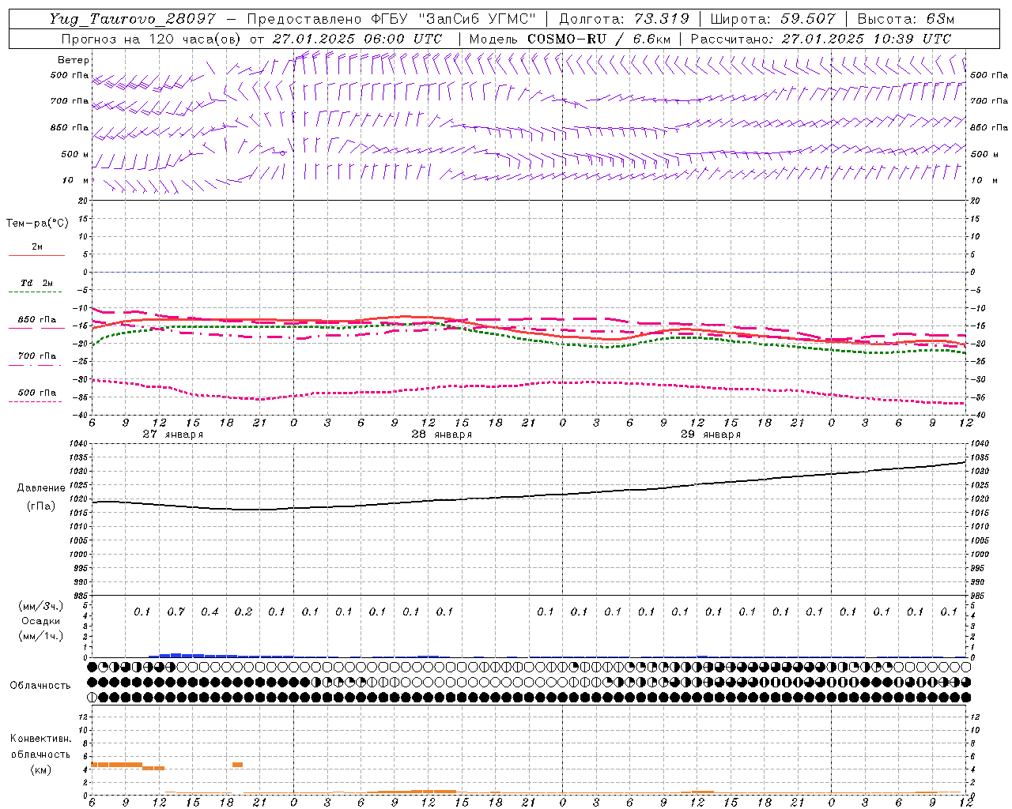Viewport: 1012px width, 809px height.
Task: Click the Осадки panel label
Action: pos(40,621)
